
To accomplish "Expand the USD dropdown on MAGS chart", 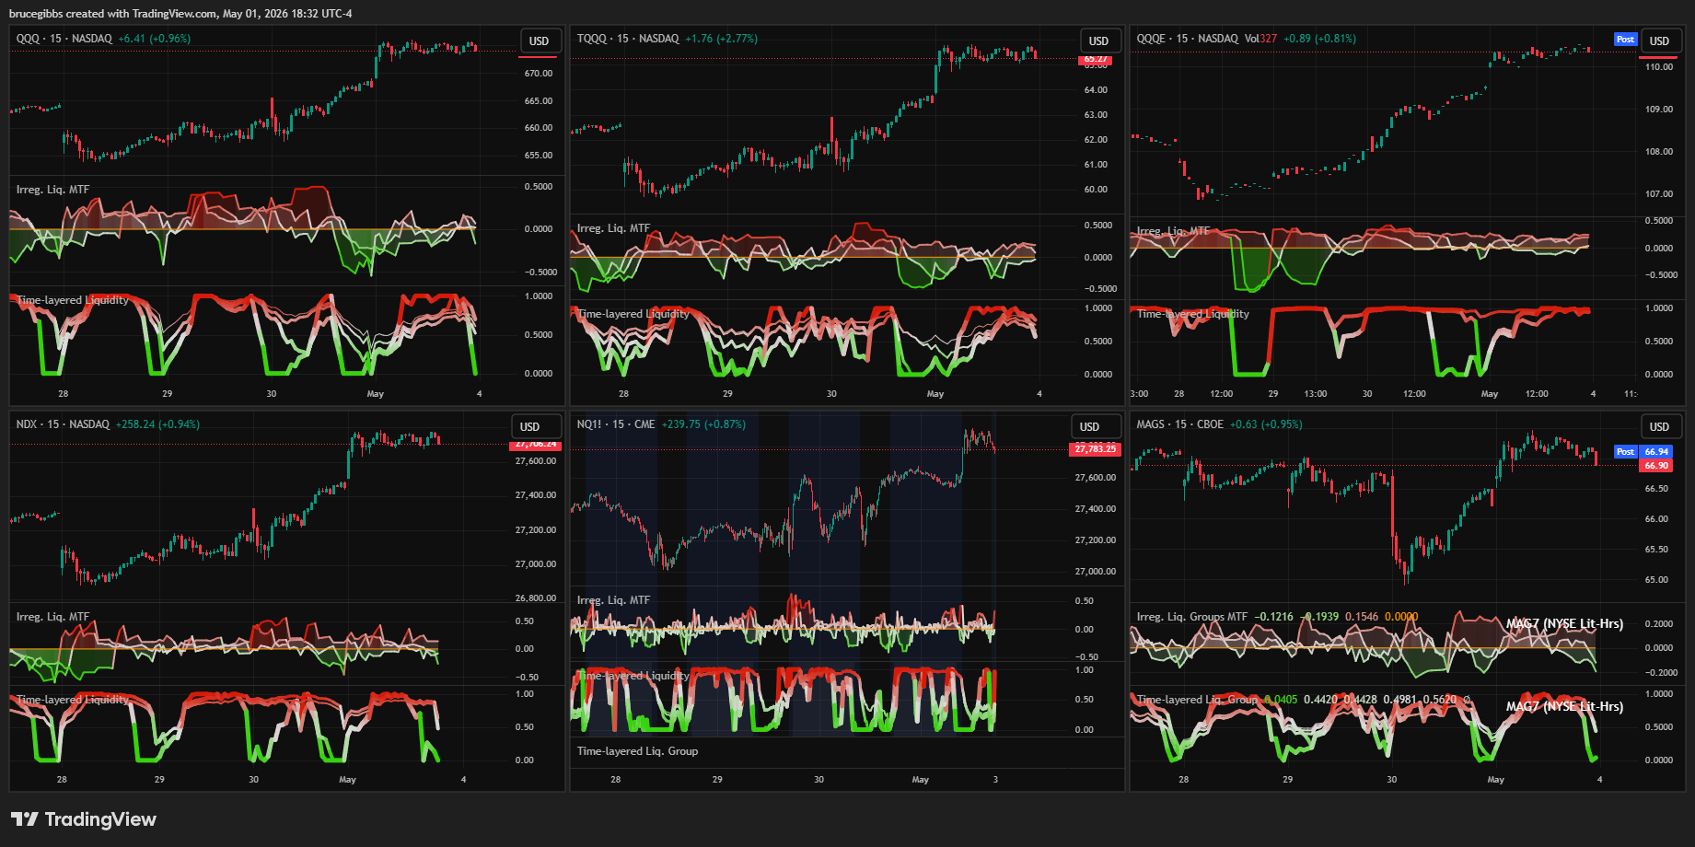I will [x=1659, y=427].
